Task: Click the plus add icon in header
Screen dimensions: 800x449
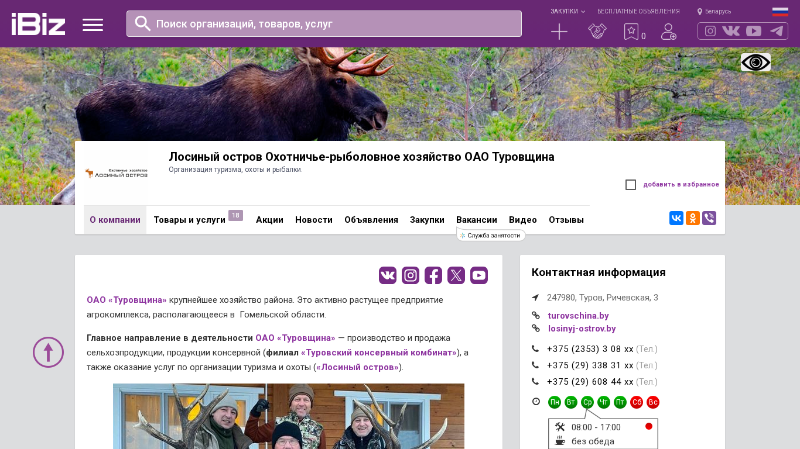Action: pos(559,32)
